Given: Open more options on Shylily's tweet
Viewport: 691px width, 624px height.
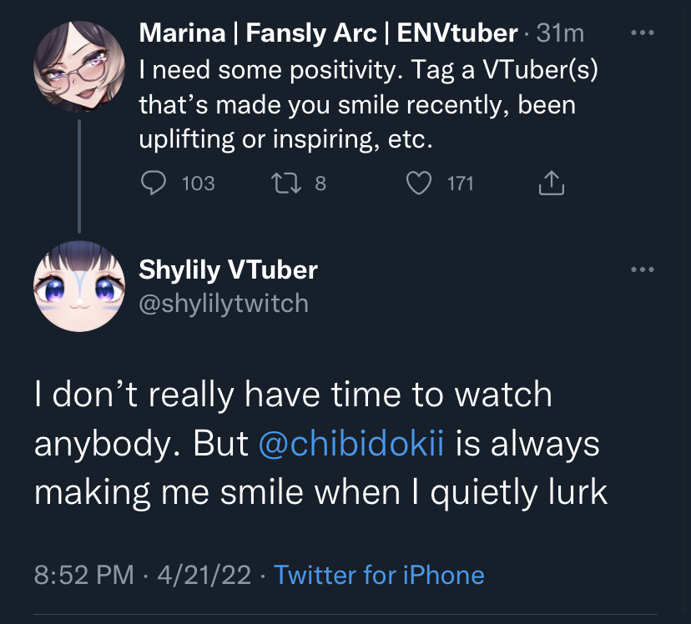Looking at the screenshot, I should [643, 269].
